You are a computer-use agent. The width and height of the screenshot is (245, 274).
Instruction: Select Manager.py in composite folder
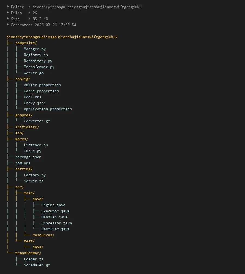(35, 49)
